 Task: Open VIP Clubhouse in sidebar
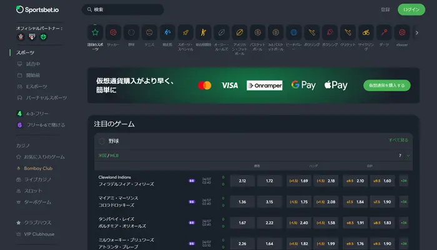pyautogui.click(x=36, y=234)
